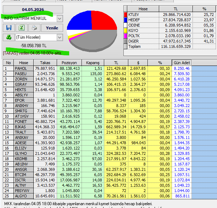
Task: Select the TRALT stock cell
Action: click(x=24, y=132)
